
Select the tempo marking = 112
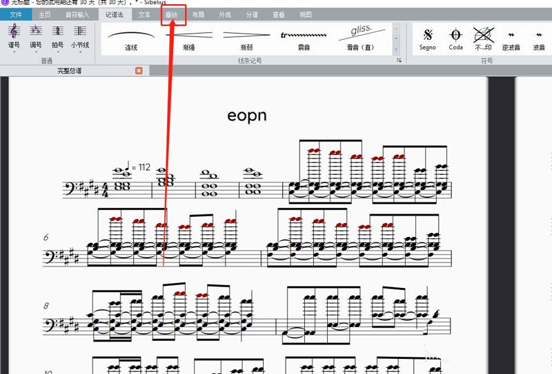tap(138, 167)
